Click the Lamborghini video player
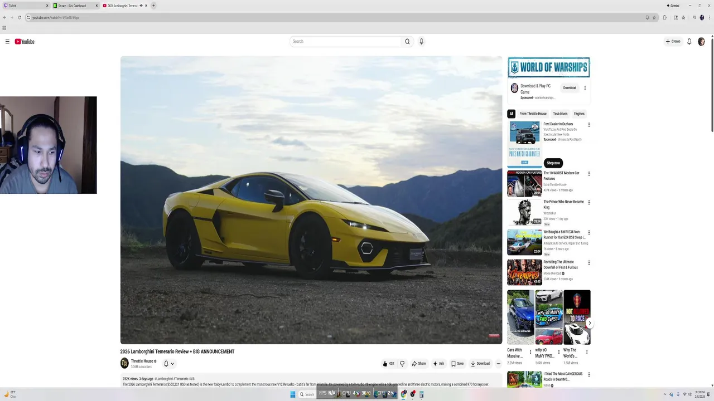The height and width of the screenshot is (401, 714). click(x=311, y=200)
